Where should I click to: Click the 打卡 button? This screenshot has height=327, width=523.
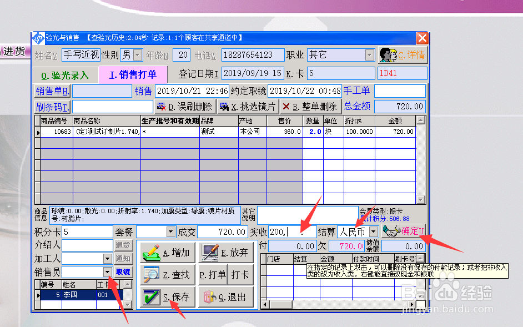pos(240,275)
